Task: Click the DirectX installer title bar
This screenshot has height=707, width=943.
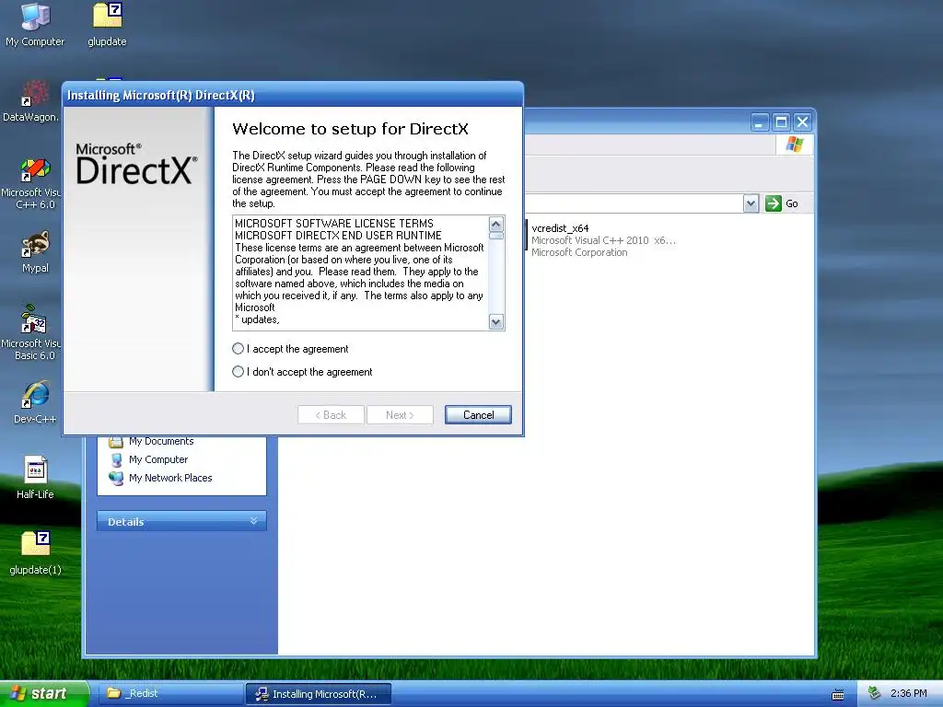Action: [x=292, y=95]
